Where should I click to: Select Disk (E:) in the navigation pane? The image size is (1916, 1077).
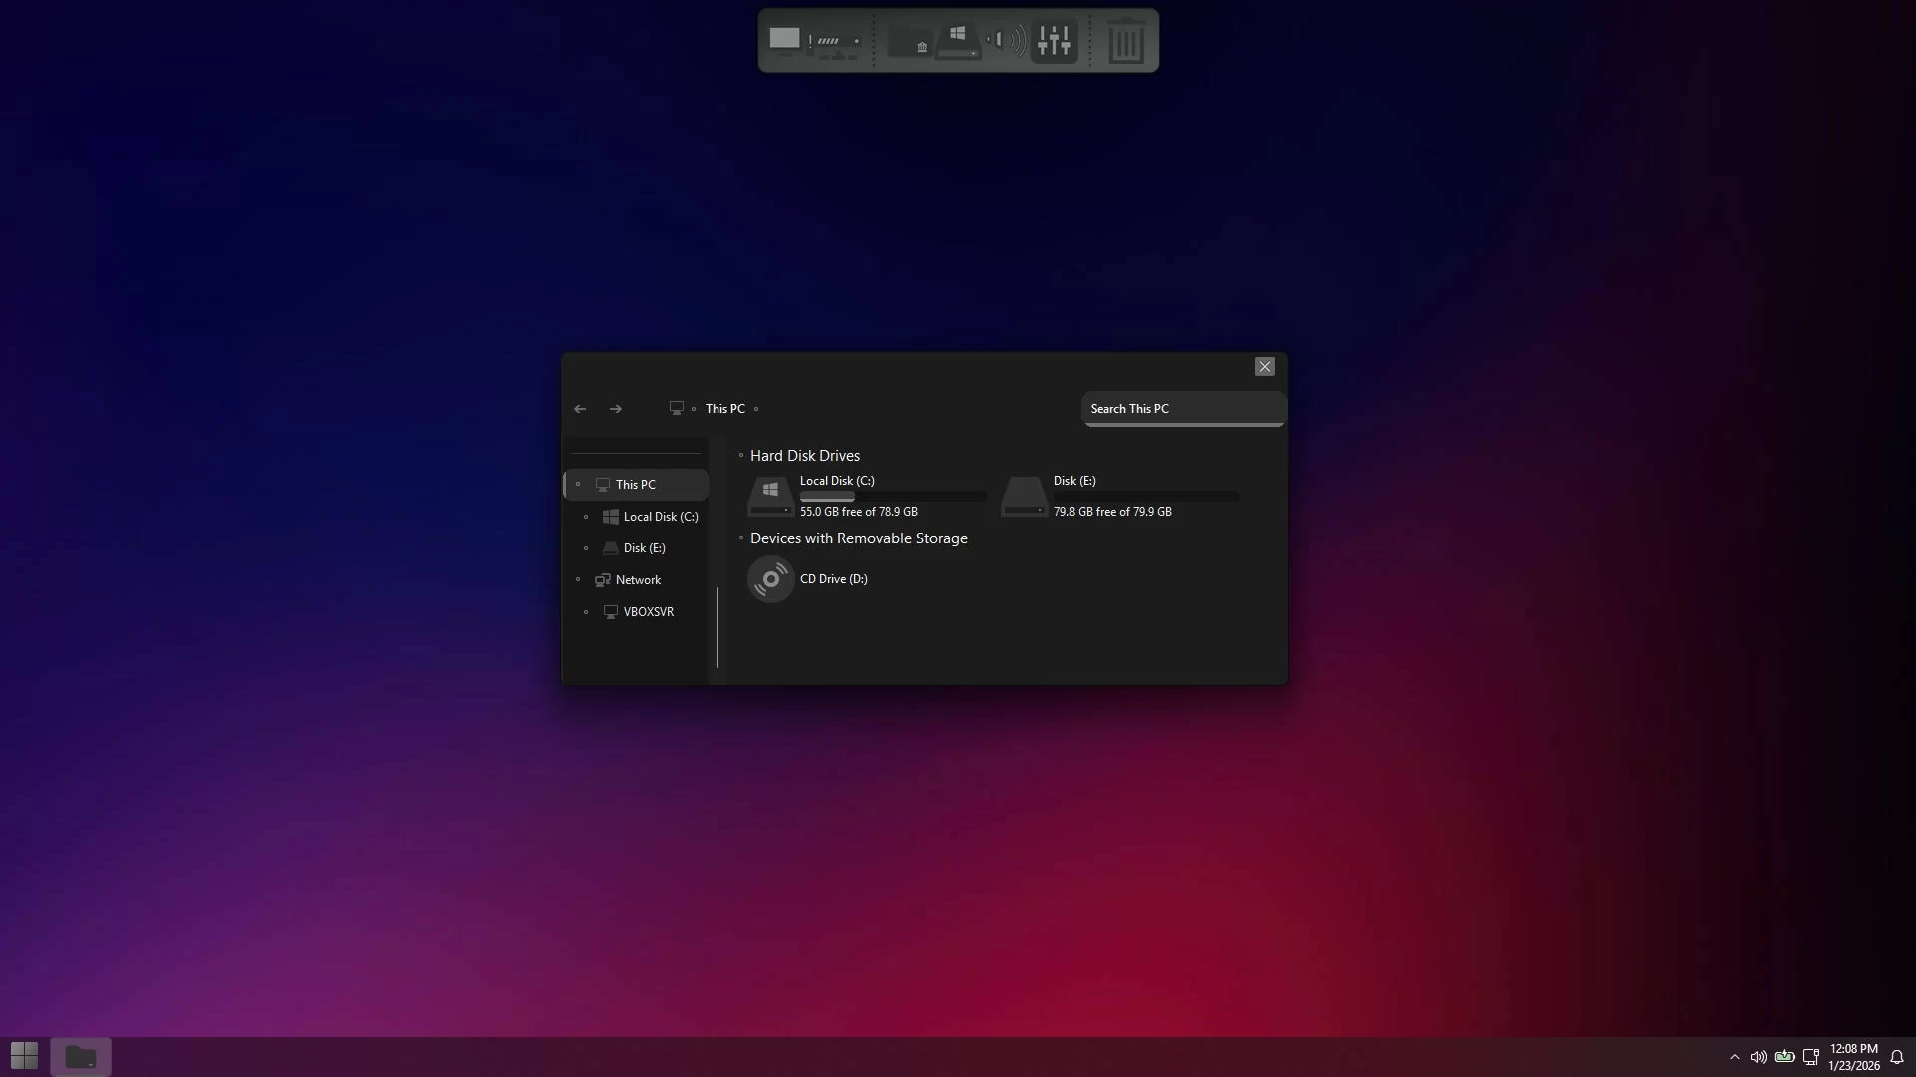click(644, 548)
